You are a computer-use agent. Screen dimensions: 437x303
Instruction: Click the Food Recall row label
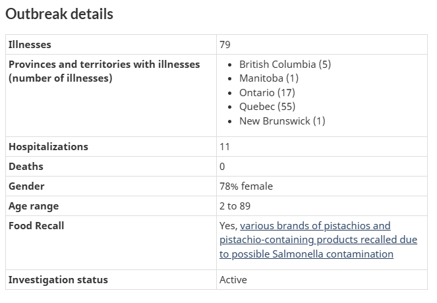[36, 226]
